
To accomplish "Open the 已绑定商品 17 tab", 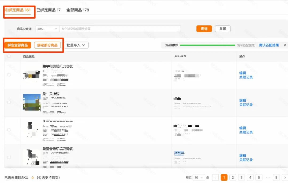I will click(x=49, y=10).
